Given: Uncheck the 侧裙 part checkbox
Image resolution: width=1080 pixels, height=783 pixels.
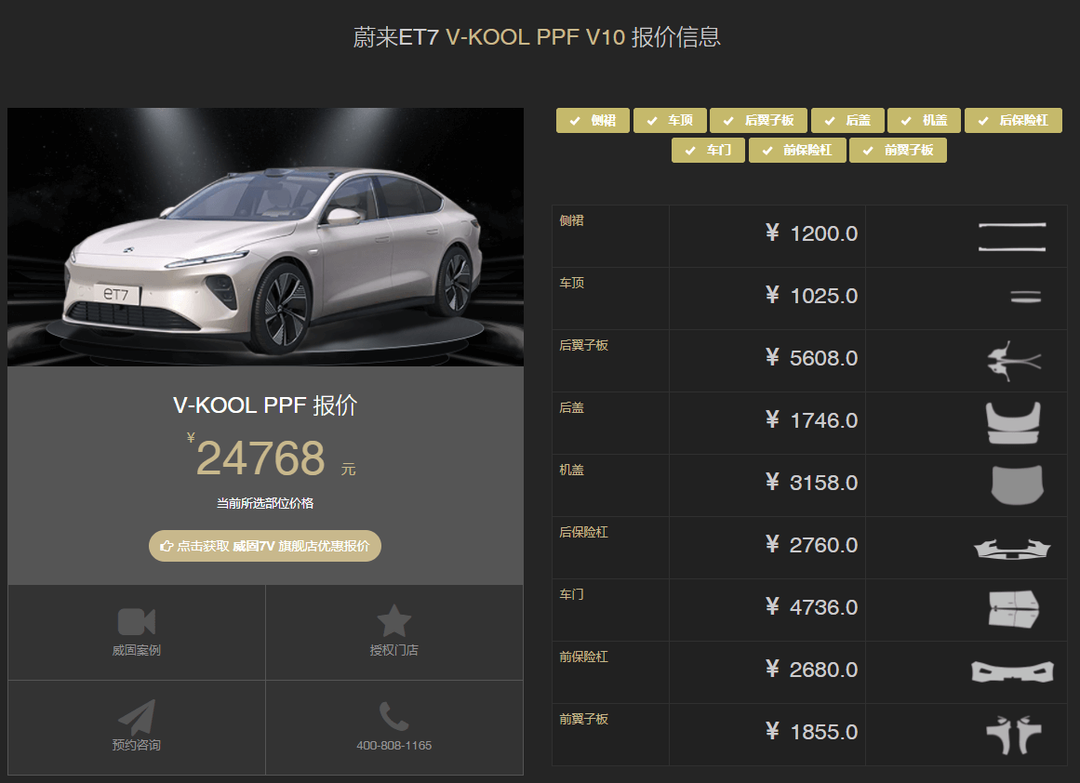Looking at the screenshot, I should (x=593, y=121).
